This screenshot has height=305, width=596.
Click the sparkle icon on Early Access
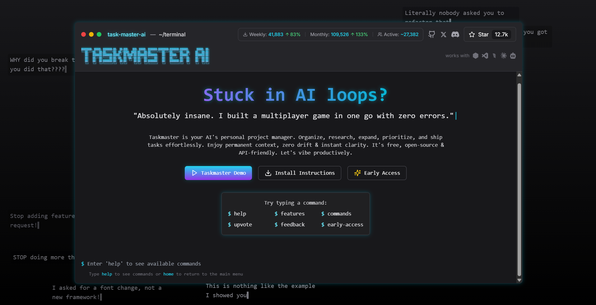tap(357, 173)
